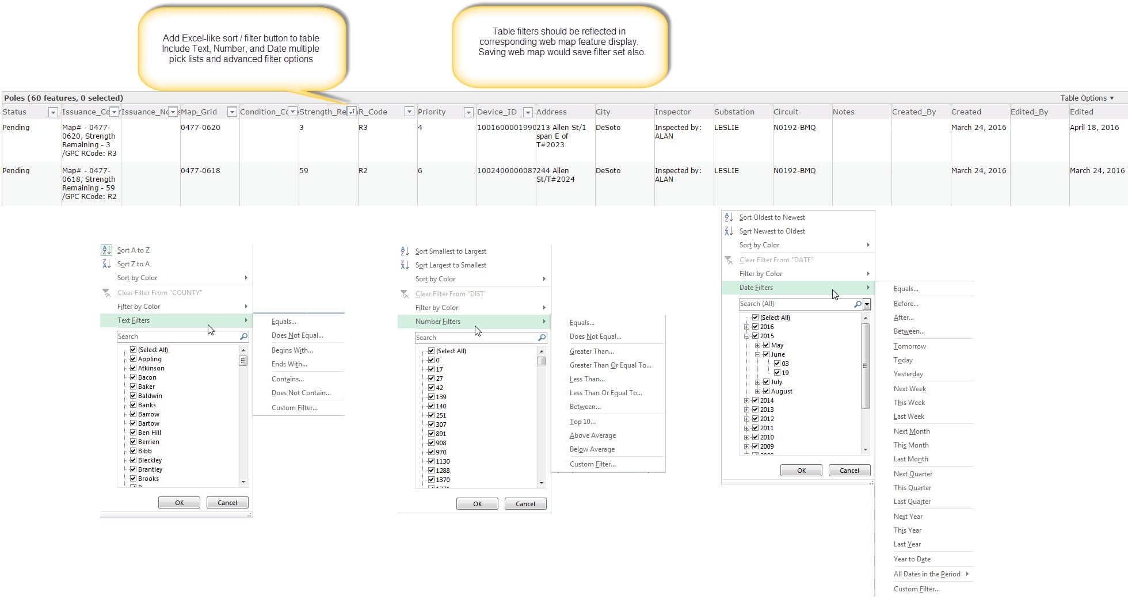Uncheck the day 19 checkbox under June
This screenshot has height=604, width=1128.
[x=777, y=373]
